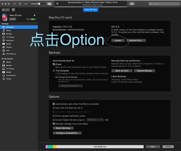This screenshot has height=151, width=181.
Task: Open Summary in Settings sidebar
Action: tap(19, 27)
